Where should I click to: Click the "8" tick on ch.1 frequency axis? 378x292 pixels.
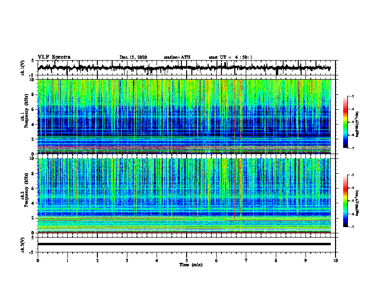[x=33, y=94]
